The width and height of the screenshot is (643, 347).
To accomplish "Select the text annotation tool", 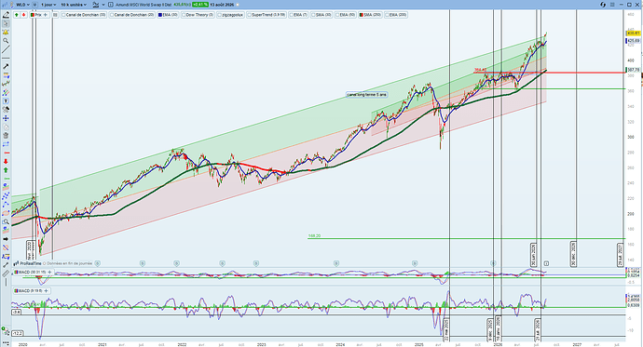I will pos(6,100).
